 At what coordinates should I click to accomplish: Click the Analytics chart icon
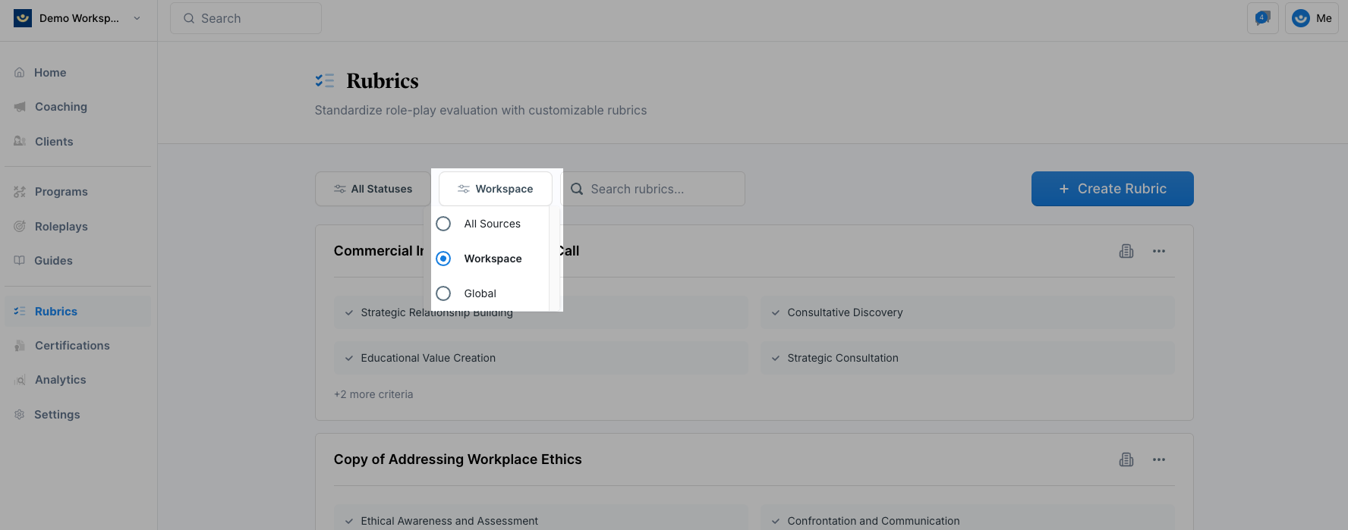pyautogui.click(x=20, y=380)
